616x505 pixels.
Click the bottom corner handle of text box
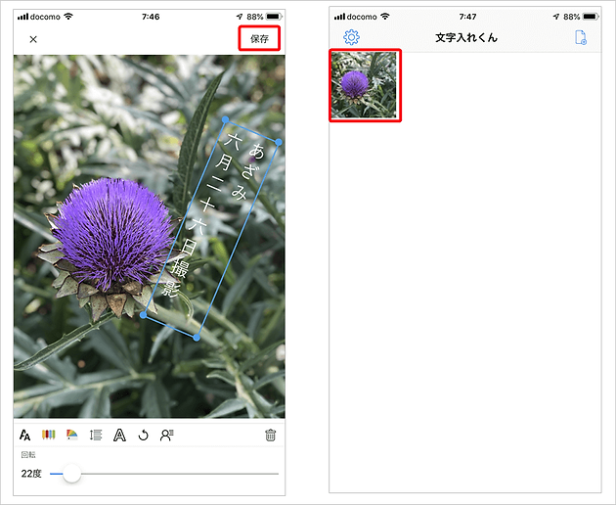point(197,338)
